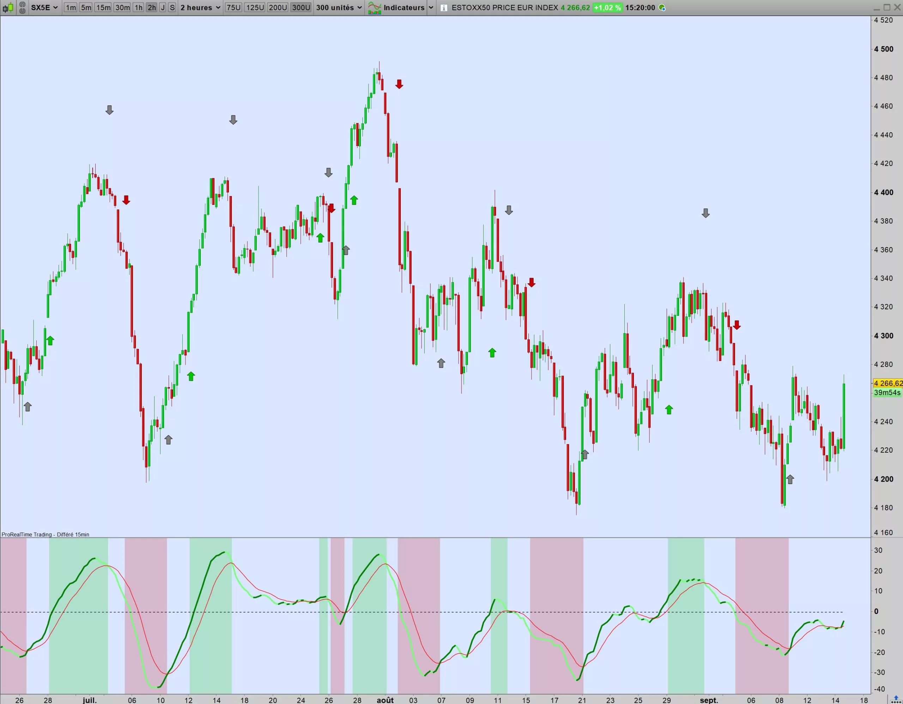Click the 'ProRealTime Trading - Différé 15min' label
The height and width of the screenshot is (704, 903).
click(x=46, y=534)
